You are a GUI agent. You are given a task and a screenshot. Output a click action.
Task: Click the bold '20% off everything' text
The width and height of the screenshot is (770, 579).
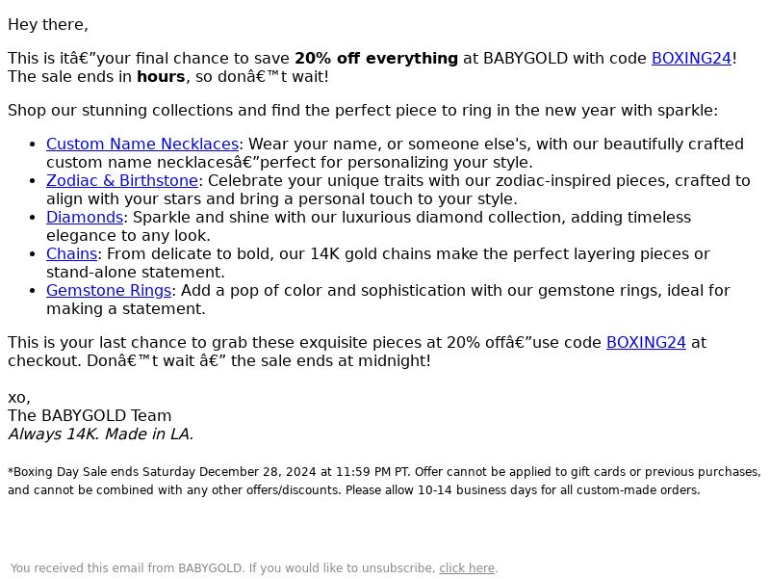pyautogui.click(x=376, y=59)
